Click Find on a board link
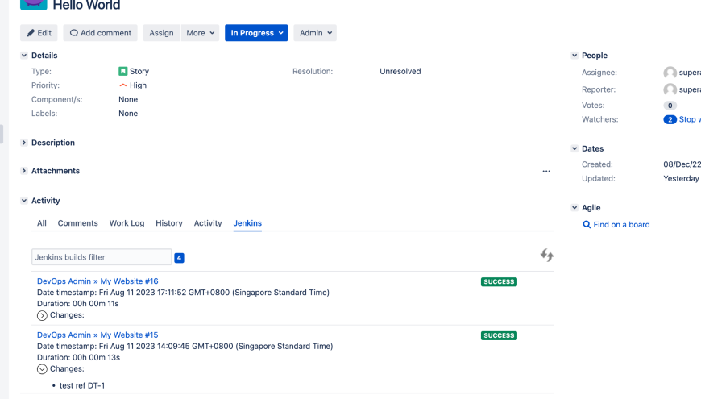Screen dimensions: 701x399 tap(620, 225)
